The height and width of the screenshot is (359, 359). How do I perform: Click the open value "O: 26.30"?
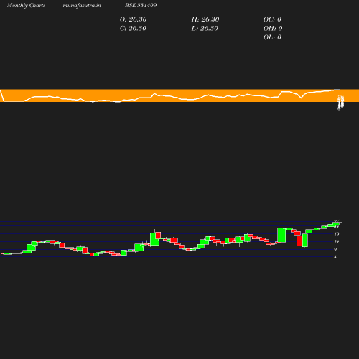[134, 19]
